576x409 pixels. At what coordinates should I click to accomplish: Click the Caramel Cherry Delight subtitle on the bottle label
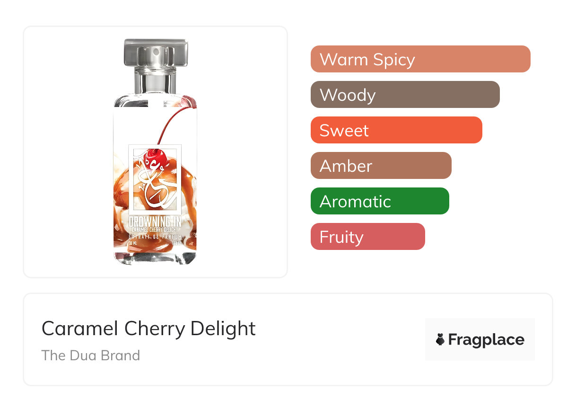point(155,230)
